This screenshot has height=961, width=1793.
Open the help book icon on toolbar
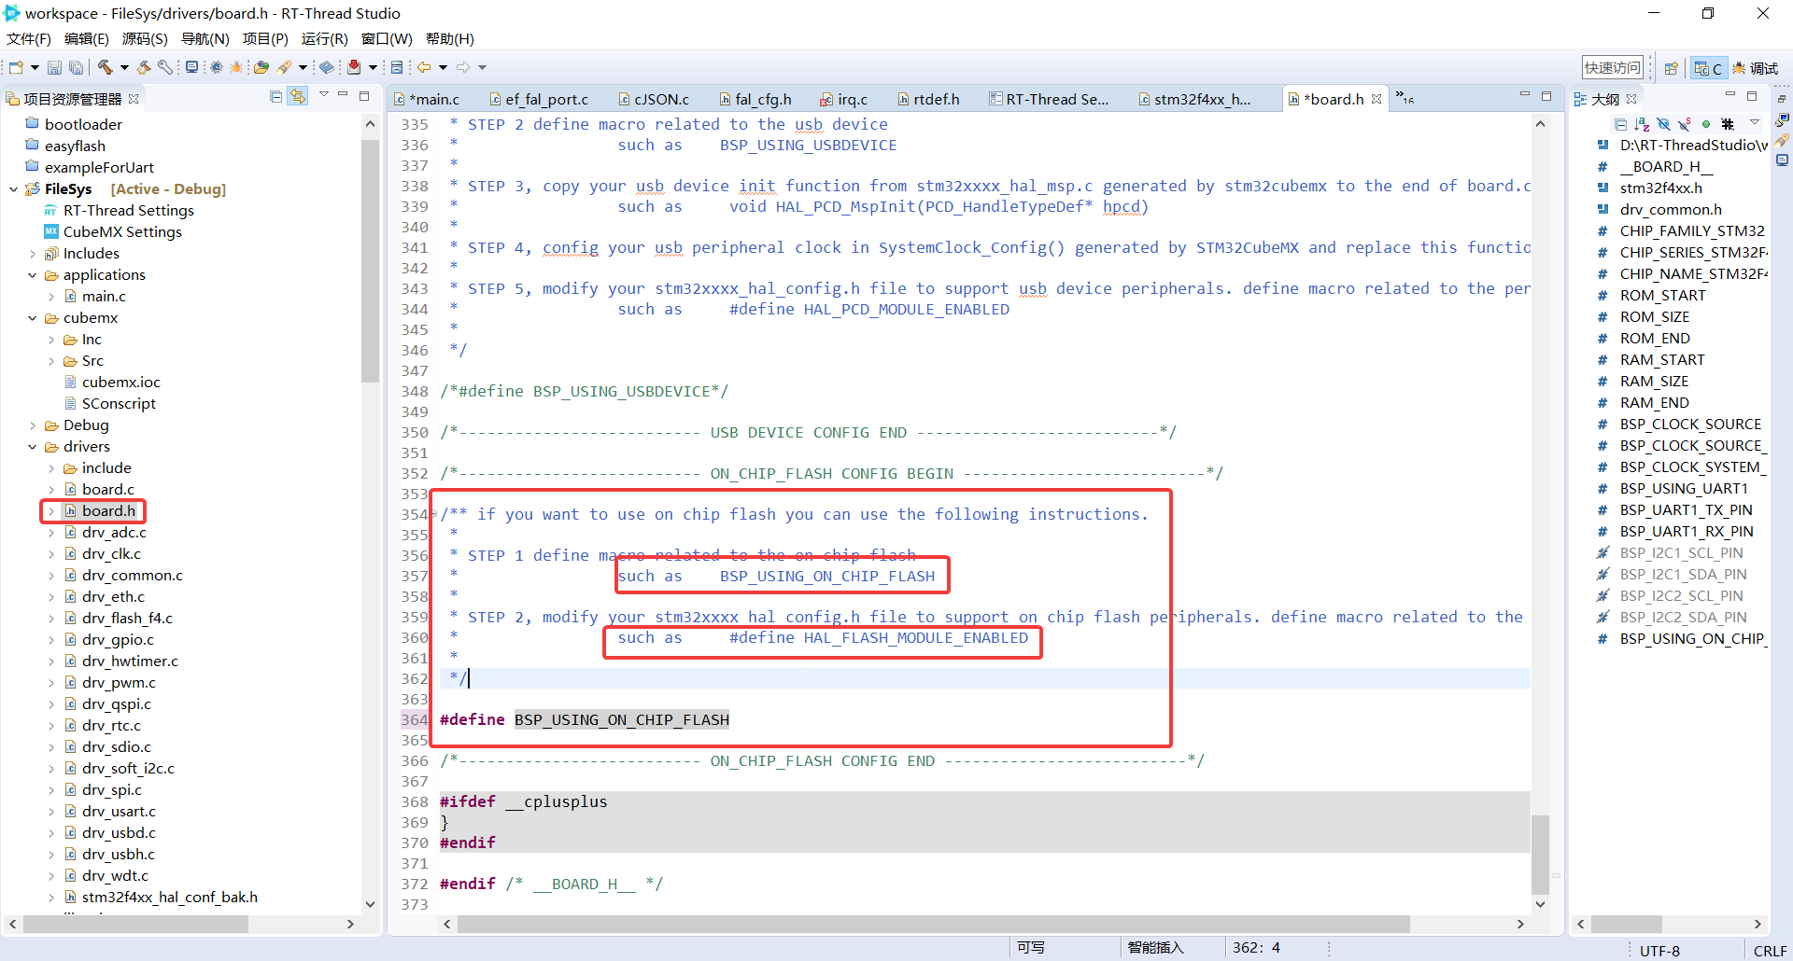325,66
